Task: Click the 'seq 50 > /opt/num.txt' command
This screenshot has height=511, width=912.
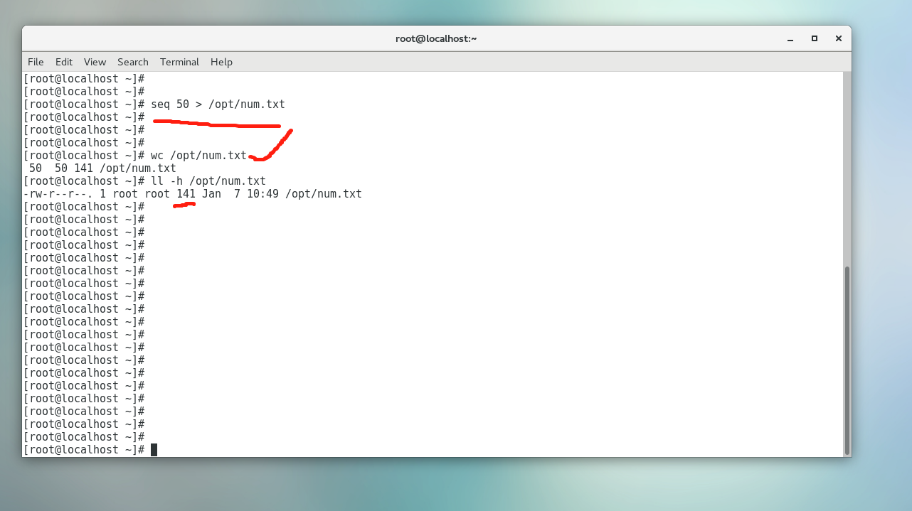Action: tap(218, 104)
